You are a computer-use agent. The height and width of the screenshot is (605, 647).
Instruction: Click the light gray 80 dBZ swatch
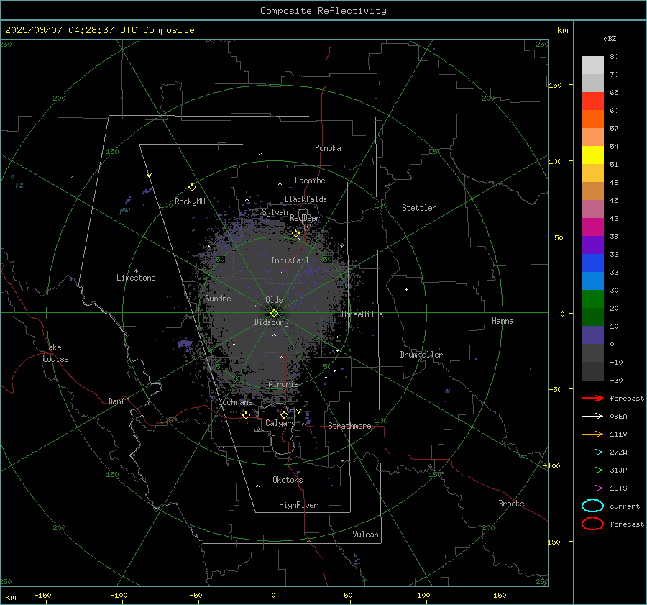point(592,65)
